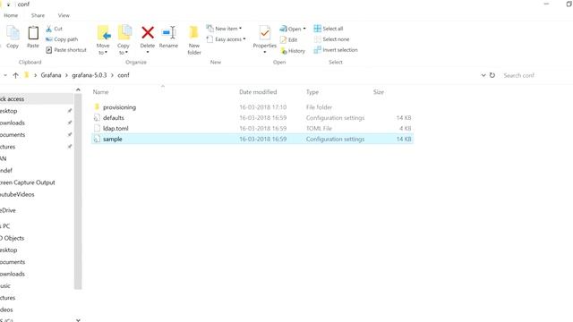The width and height of the screenshot is (573, 322).
Task: Click the Properties checkmark icon
Action: [x=265, y=33]
